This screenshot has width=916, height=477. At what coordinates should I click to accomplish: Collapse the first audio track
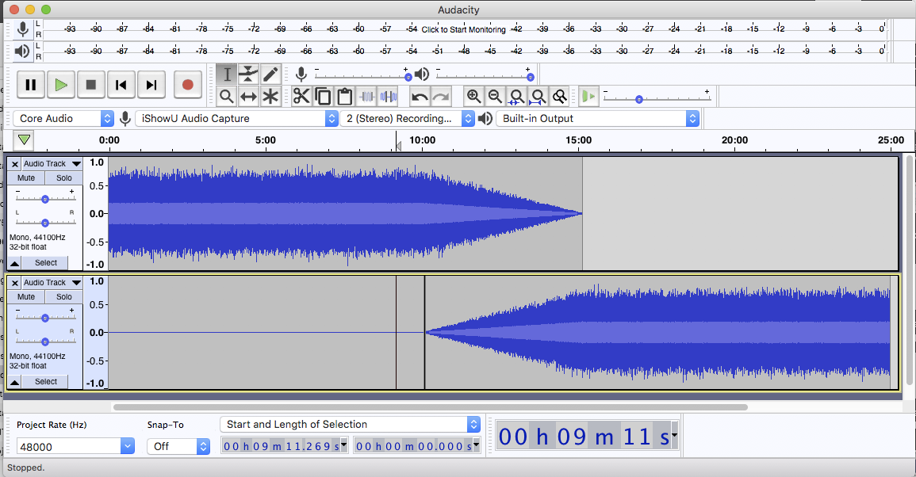(15, 263)
